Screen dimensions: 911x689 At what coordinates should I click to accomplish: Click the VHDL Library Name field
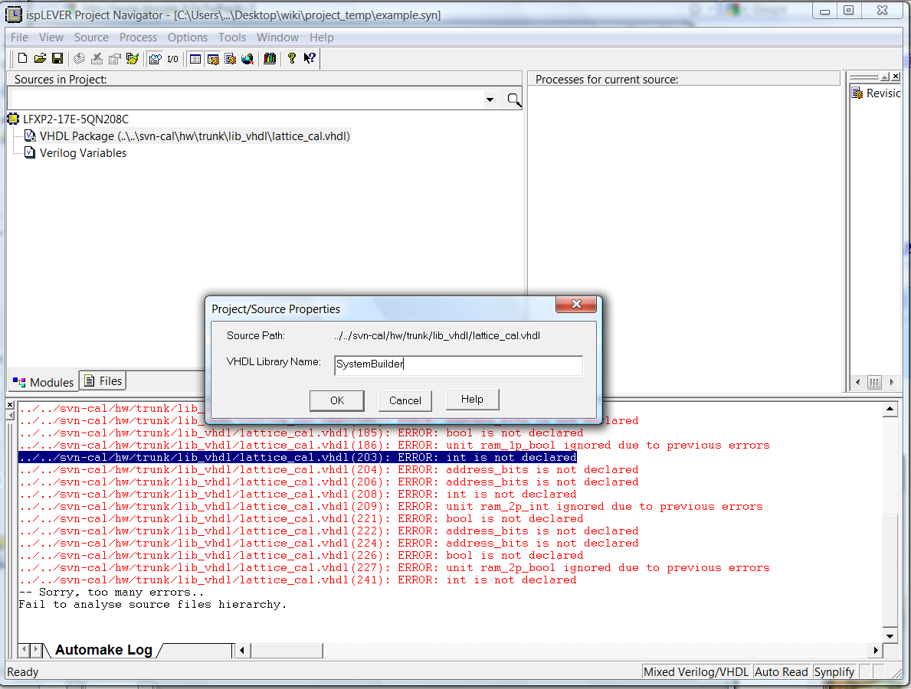click(458, 365)
